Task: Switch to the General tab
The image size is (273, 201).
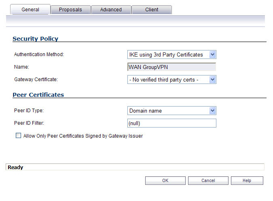Action: [30, 9]
